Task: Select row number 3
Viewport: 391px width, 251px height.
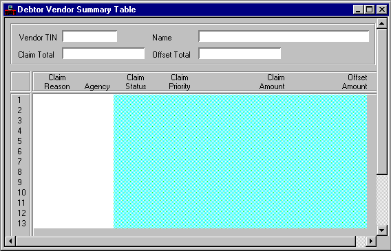Action: [x=19, y=121]
